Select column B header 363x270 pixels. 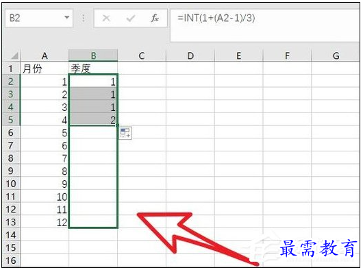93,56
